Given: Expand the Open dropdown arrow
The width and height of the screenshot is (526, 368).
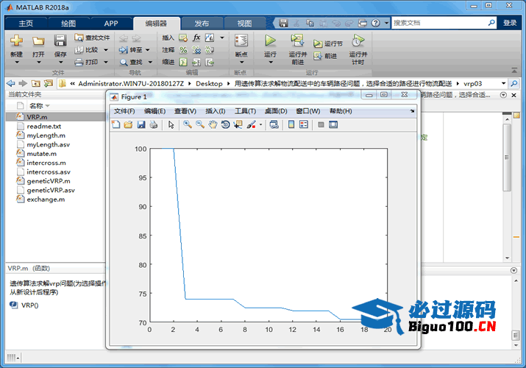Looking at the screenshot, I should 38,62.
